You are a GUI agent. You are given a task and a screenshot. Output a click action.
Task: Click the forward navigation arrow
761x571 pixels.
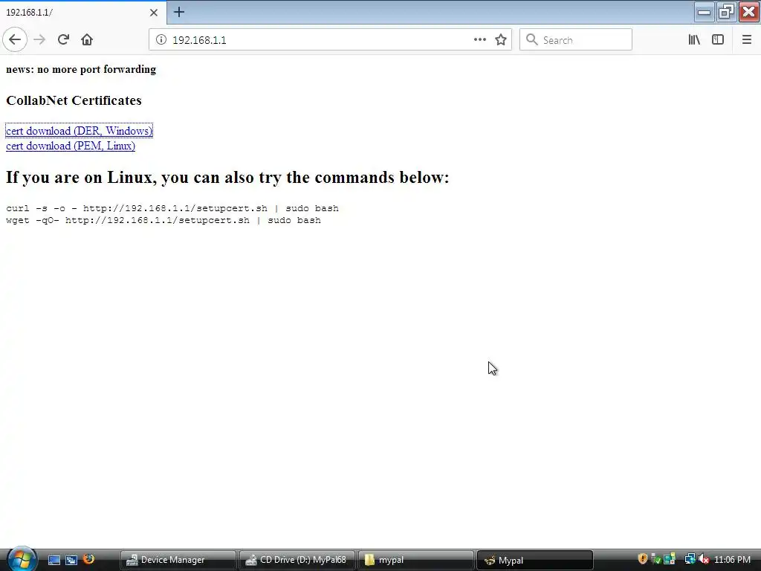point(39,40)
